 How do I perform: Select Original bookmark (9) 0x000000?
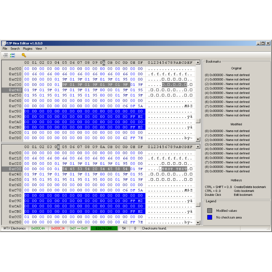(227, 115)
